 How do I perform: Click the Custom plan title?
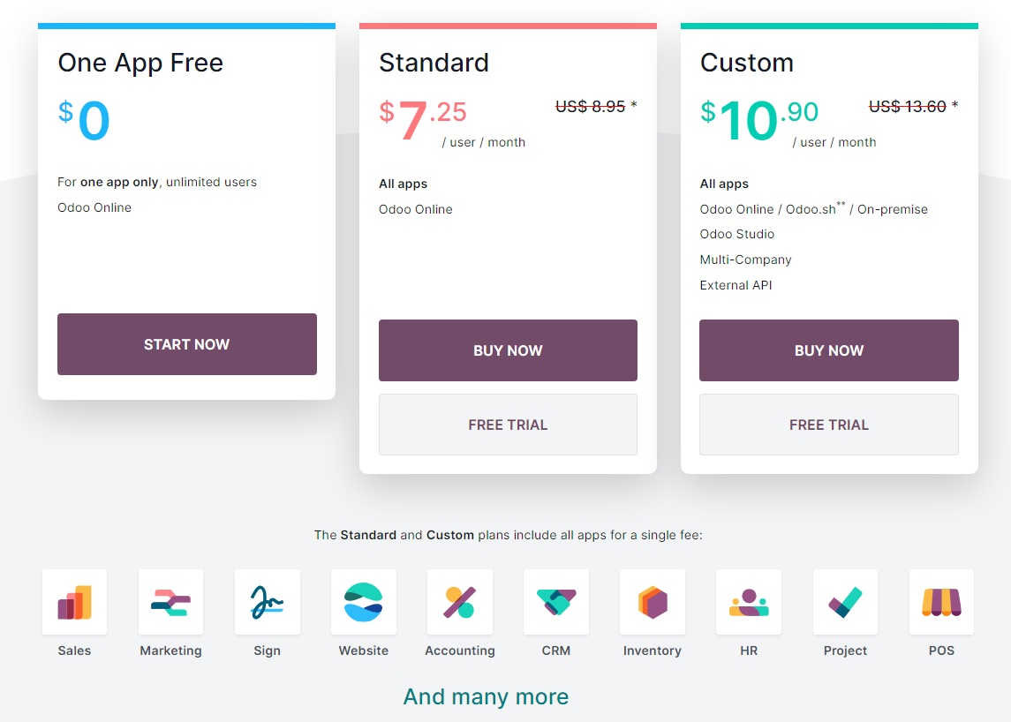click(x=746, y=63)
